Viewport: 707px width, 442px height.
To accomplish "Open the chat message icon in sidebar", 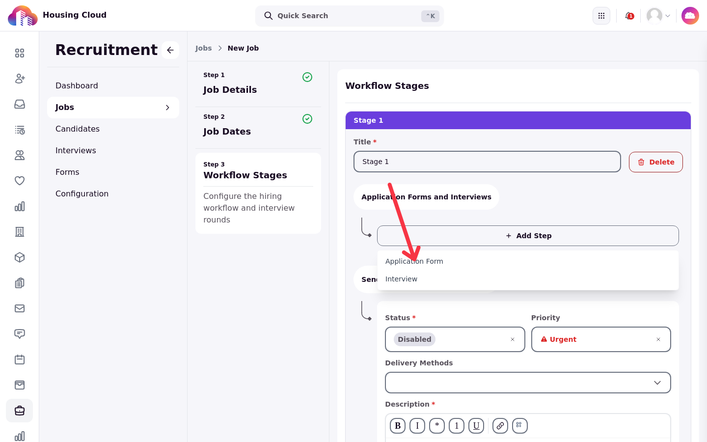I will (20, 334).
